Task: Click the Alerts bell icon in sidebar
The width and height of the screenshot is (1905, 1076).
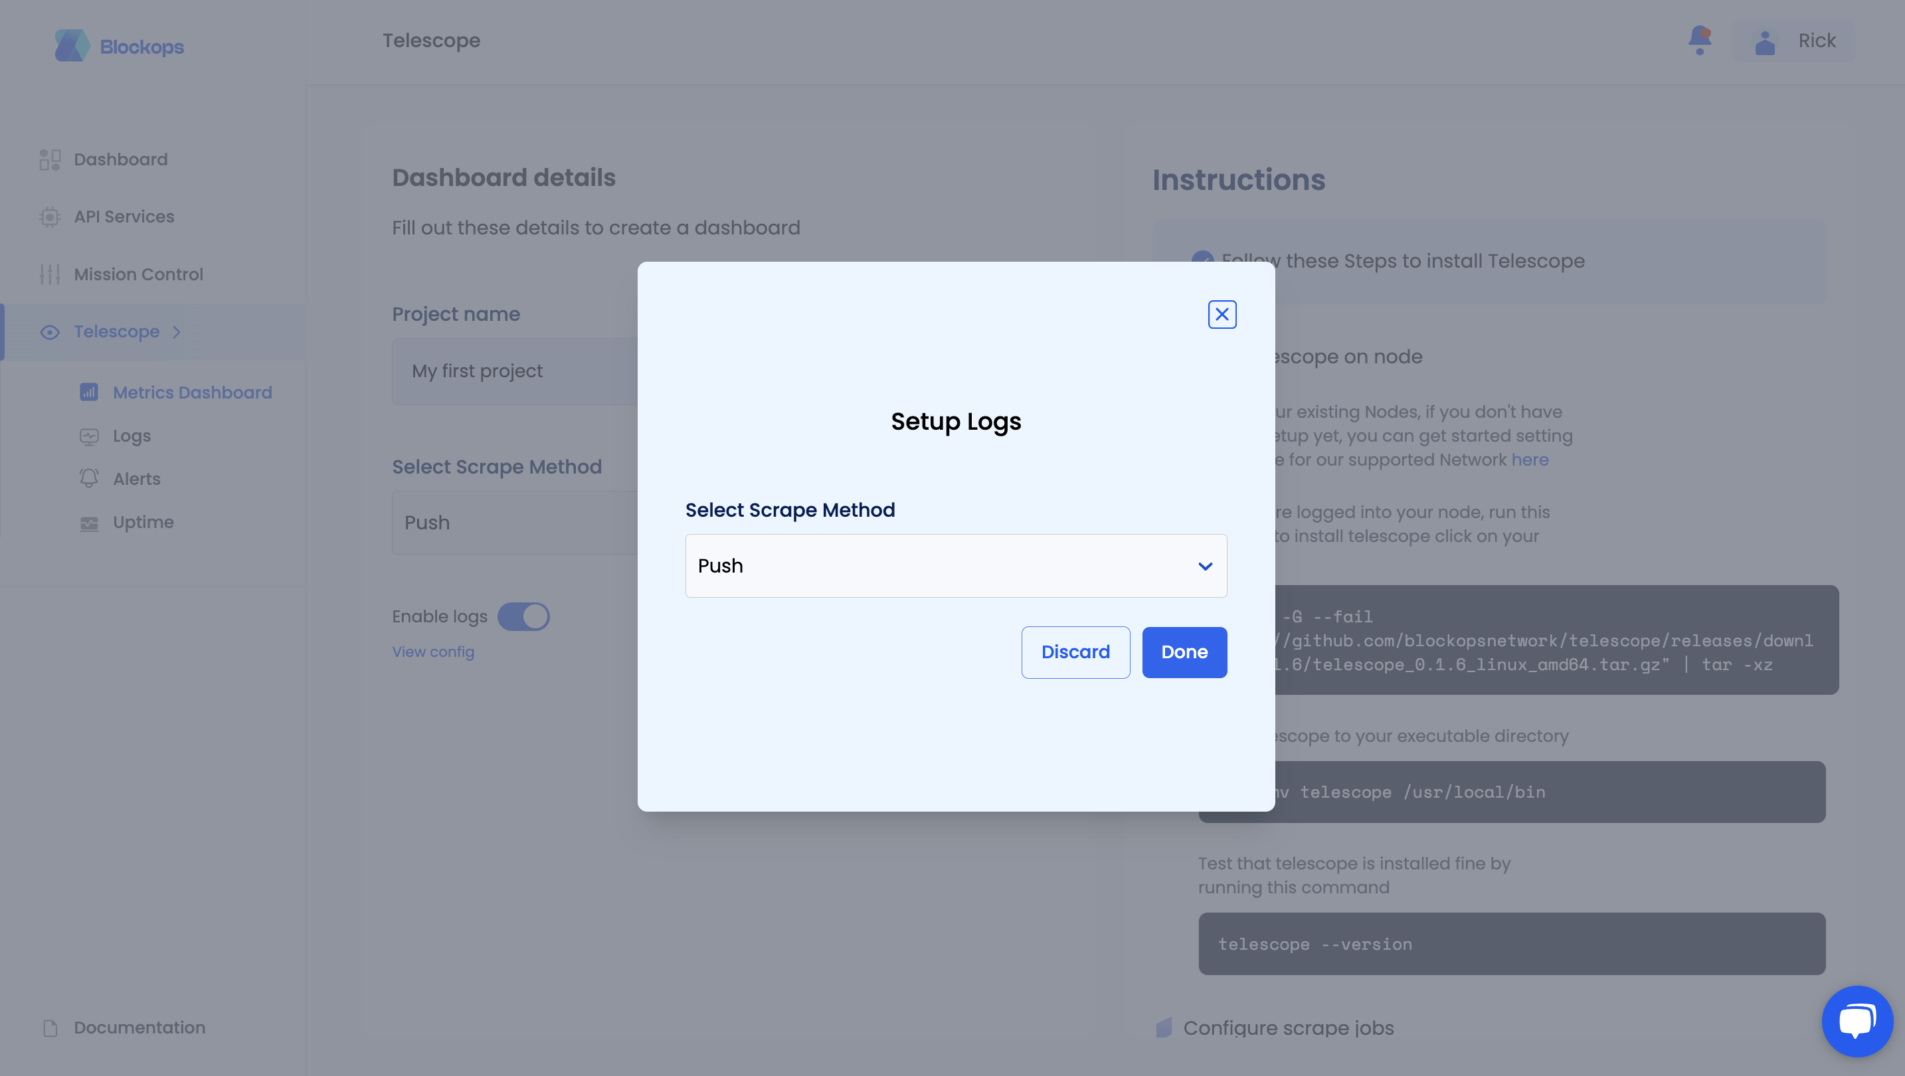Action: [89, 478]
